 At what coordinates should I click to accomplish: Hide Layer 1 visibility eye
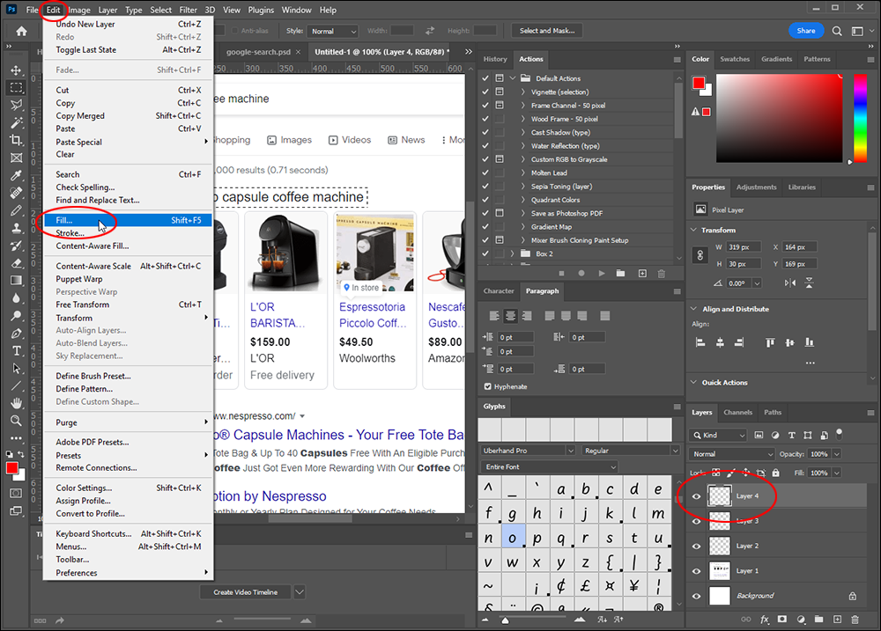click(697, 571)
